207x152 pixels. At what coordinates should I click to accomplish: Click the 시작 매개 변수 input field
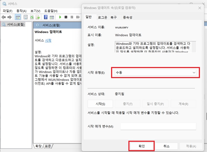158,126
